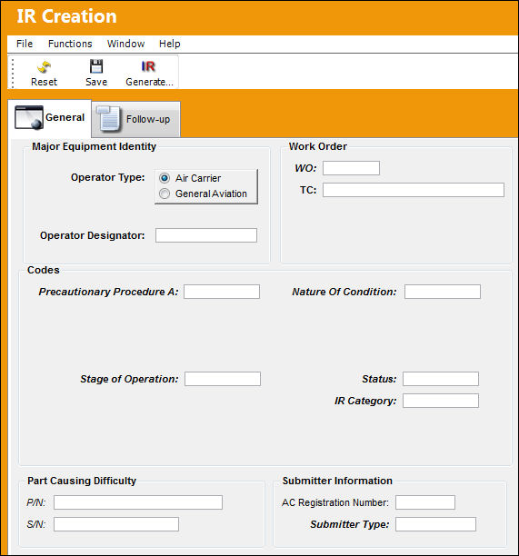Focus the Status input field
The width and height of the screenshot is (519, 556).
[441, 379]
